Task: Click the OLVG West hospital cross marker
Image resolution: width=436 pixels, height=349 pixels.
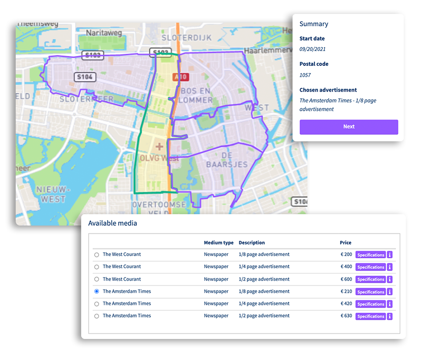Action: 159,147
